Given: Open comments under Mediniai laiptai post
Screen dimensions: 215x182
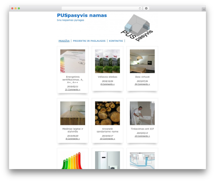Looking at the screenshot, I should point(73,139).
